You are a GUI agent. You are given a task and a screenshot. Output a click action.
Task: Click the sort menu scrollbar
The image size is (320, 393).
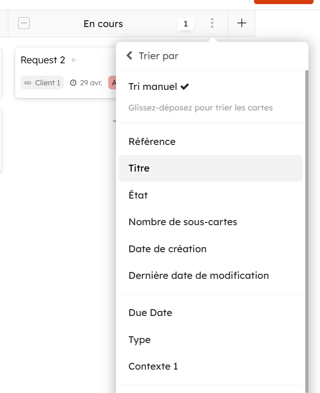coord(306,229)
